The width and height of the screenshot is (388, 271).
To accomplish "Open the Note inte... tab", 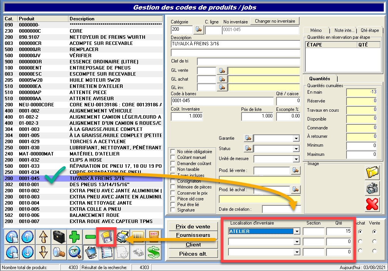I will click(x=344, y=30).
